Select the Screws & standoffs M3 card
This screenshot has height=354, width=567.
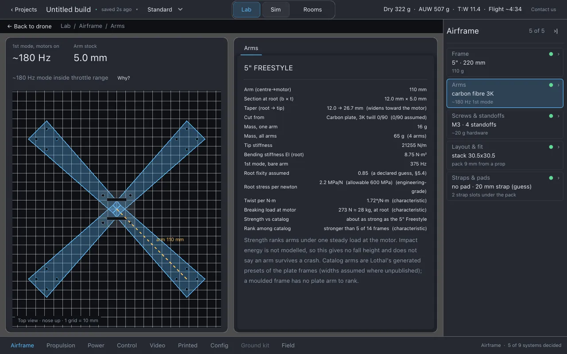point(505,124)
